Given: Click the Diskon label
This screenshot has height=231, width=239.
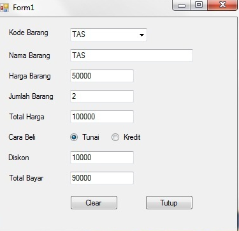Looking at the screenshot, I should click(18, 158).
